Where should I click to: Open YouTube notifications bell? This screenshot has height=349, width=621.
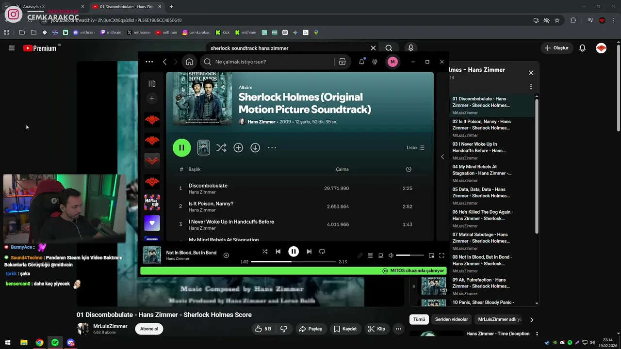click(583, 48)
